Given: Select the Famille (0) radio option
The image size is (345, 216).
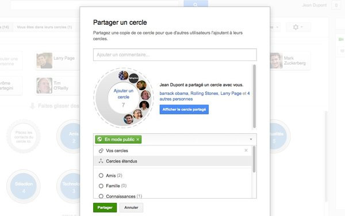Looking at the screenshot, I should [x=101, y=186].
